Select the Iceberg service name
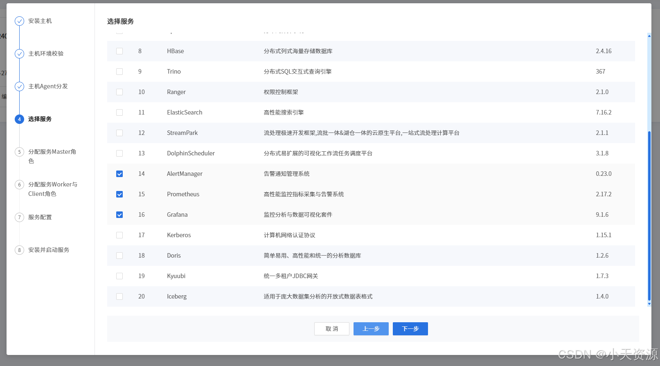The width and height of the screenshot is (660, 366). [177, 296]
